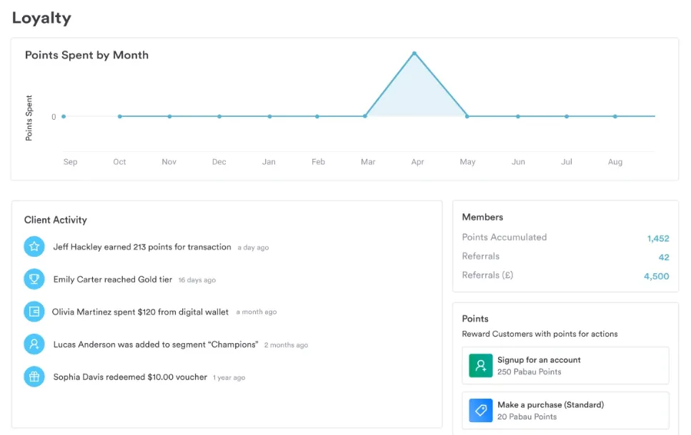Click the blue tag Make a purchase icon
Viewport: 691px width, 435px height.
481,411
